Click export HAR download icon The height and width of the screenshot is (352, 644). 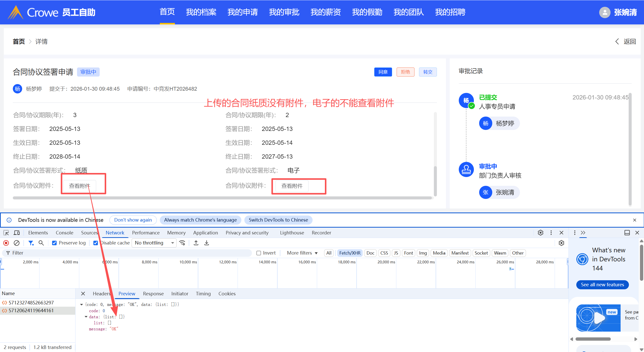pyautogui.click(x=207, y=243)
